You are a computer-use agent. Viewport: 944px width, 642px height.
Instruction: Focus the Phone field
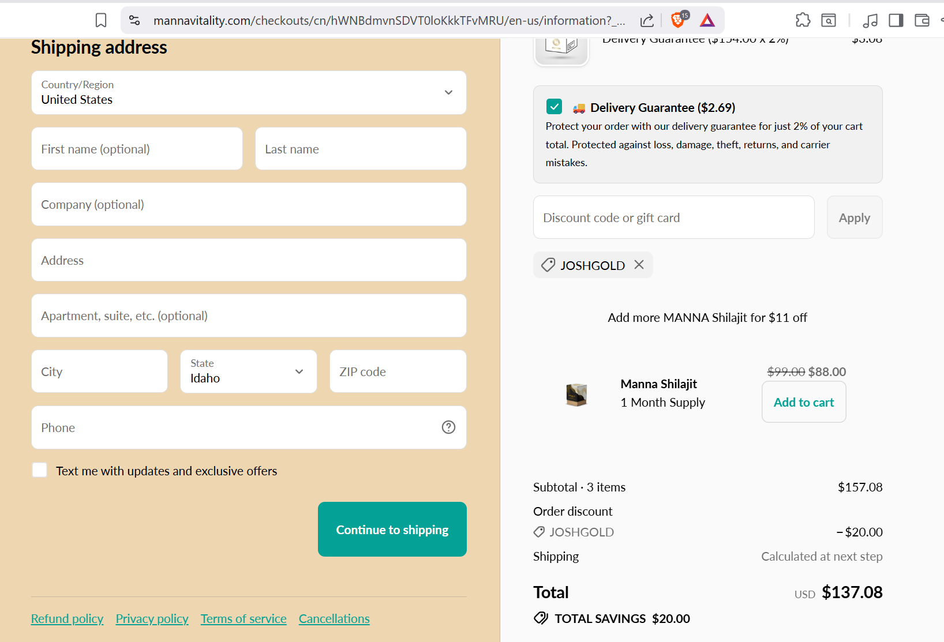(x=249, y=427)
